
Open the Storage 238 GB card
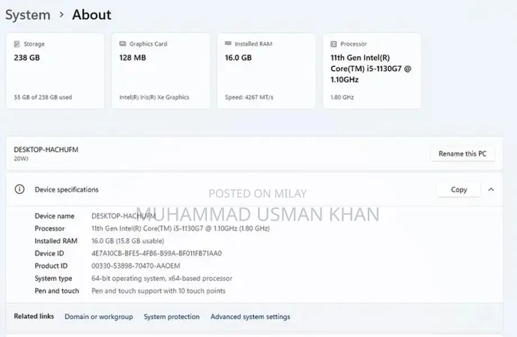[x=55, y=71]
